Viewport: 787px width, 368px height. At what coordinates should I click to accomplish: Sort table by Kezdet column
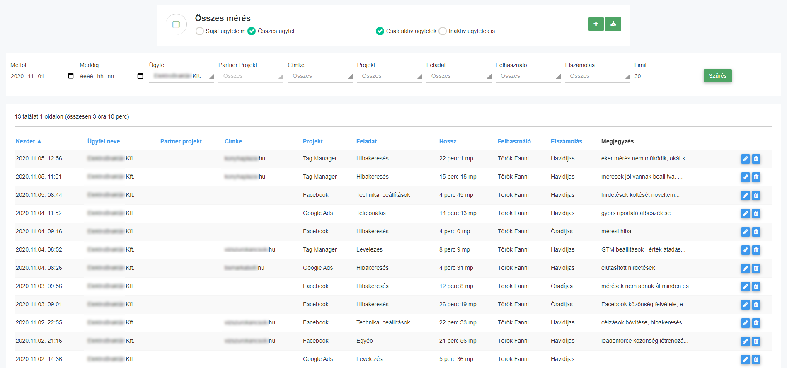tap(28, 141)
